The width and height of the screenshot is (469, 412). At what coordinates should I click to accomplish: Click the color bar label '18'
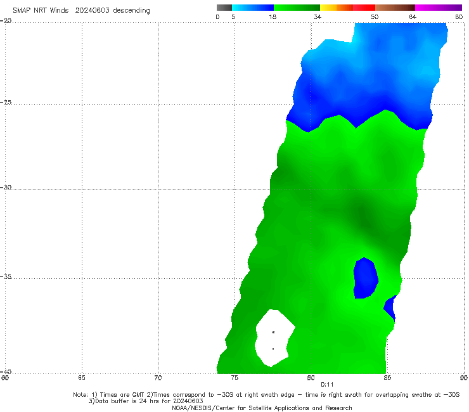[273, 16]
